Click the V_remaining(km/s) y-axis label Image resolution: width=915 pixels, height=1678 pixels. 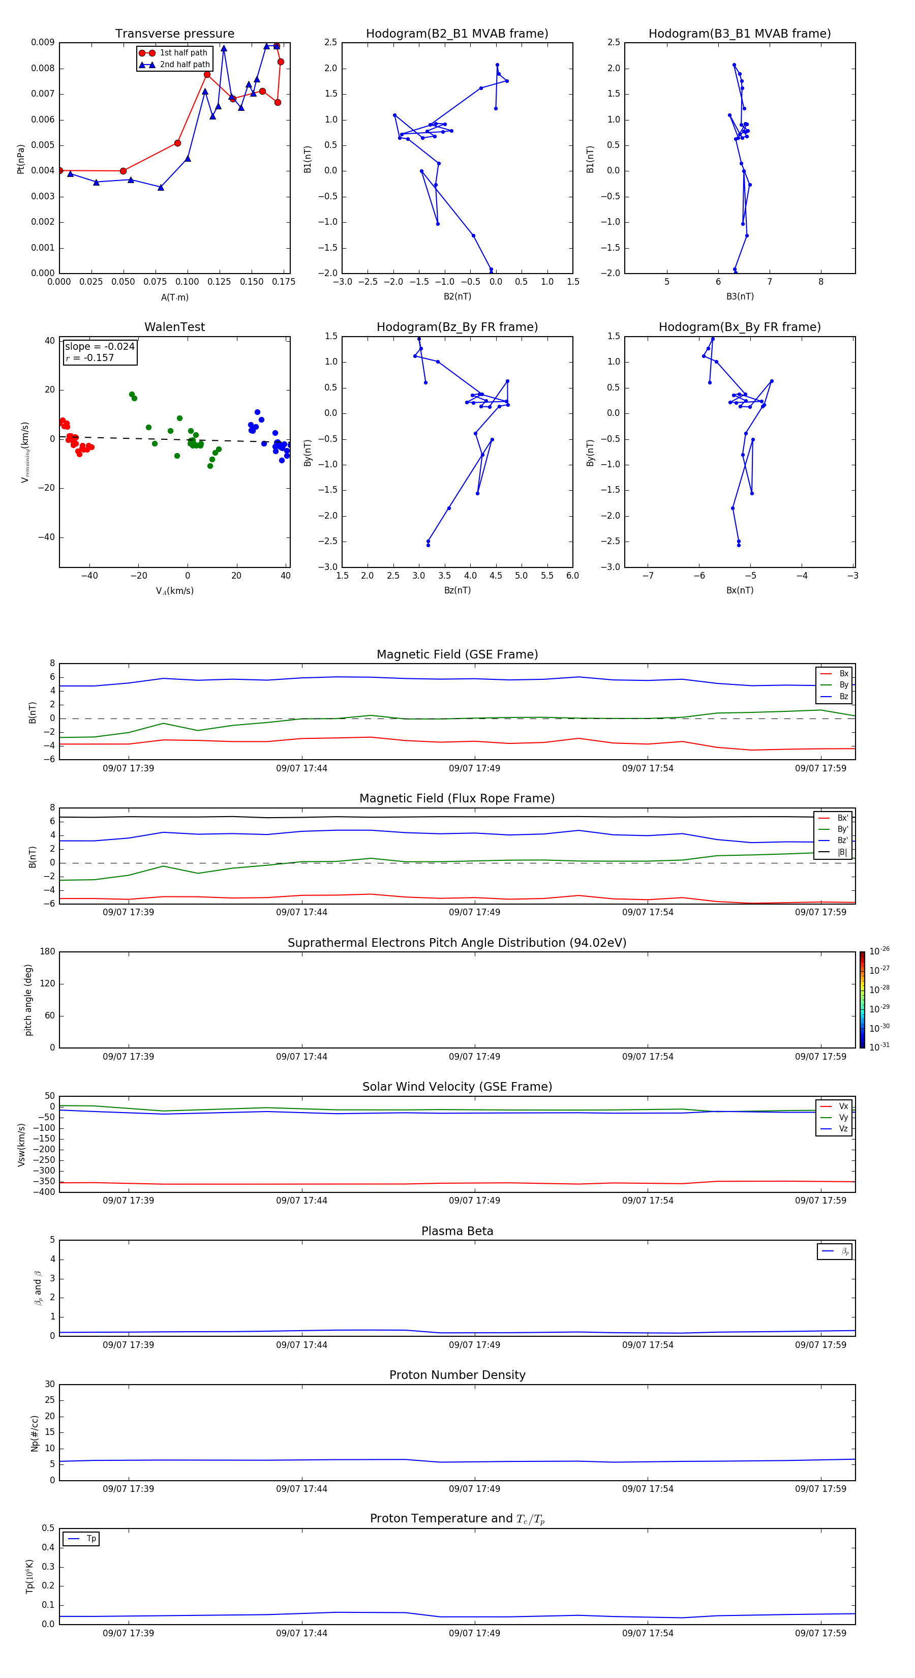pos(25,452)
